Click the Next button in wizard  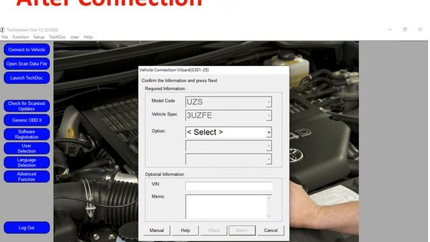click(242, 231)
